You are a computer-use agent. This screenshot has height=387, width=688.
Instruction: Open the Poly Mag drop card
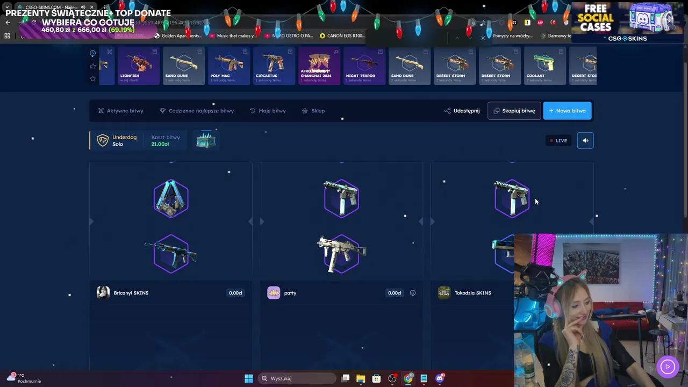229,66
